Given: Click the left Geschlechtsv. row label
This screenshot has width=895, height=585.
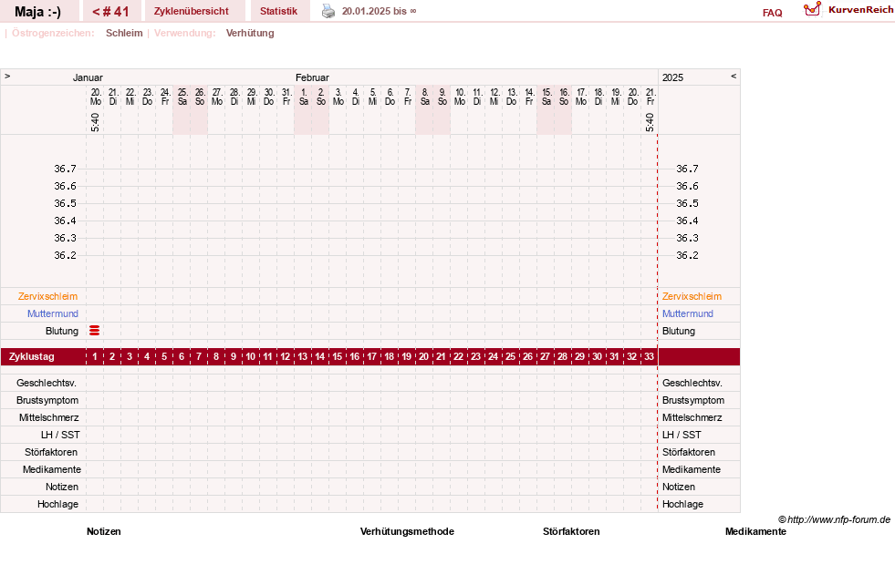Looking at the screenshot, I should pyautogui.click(x=47, y=383).
